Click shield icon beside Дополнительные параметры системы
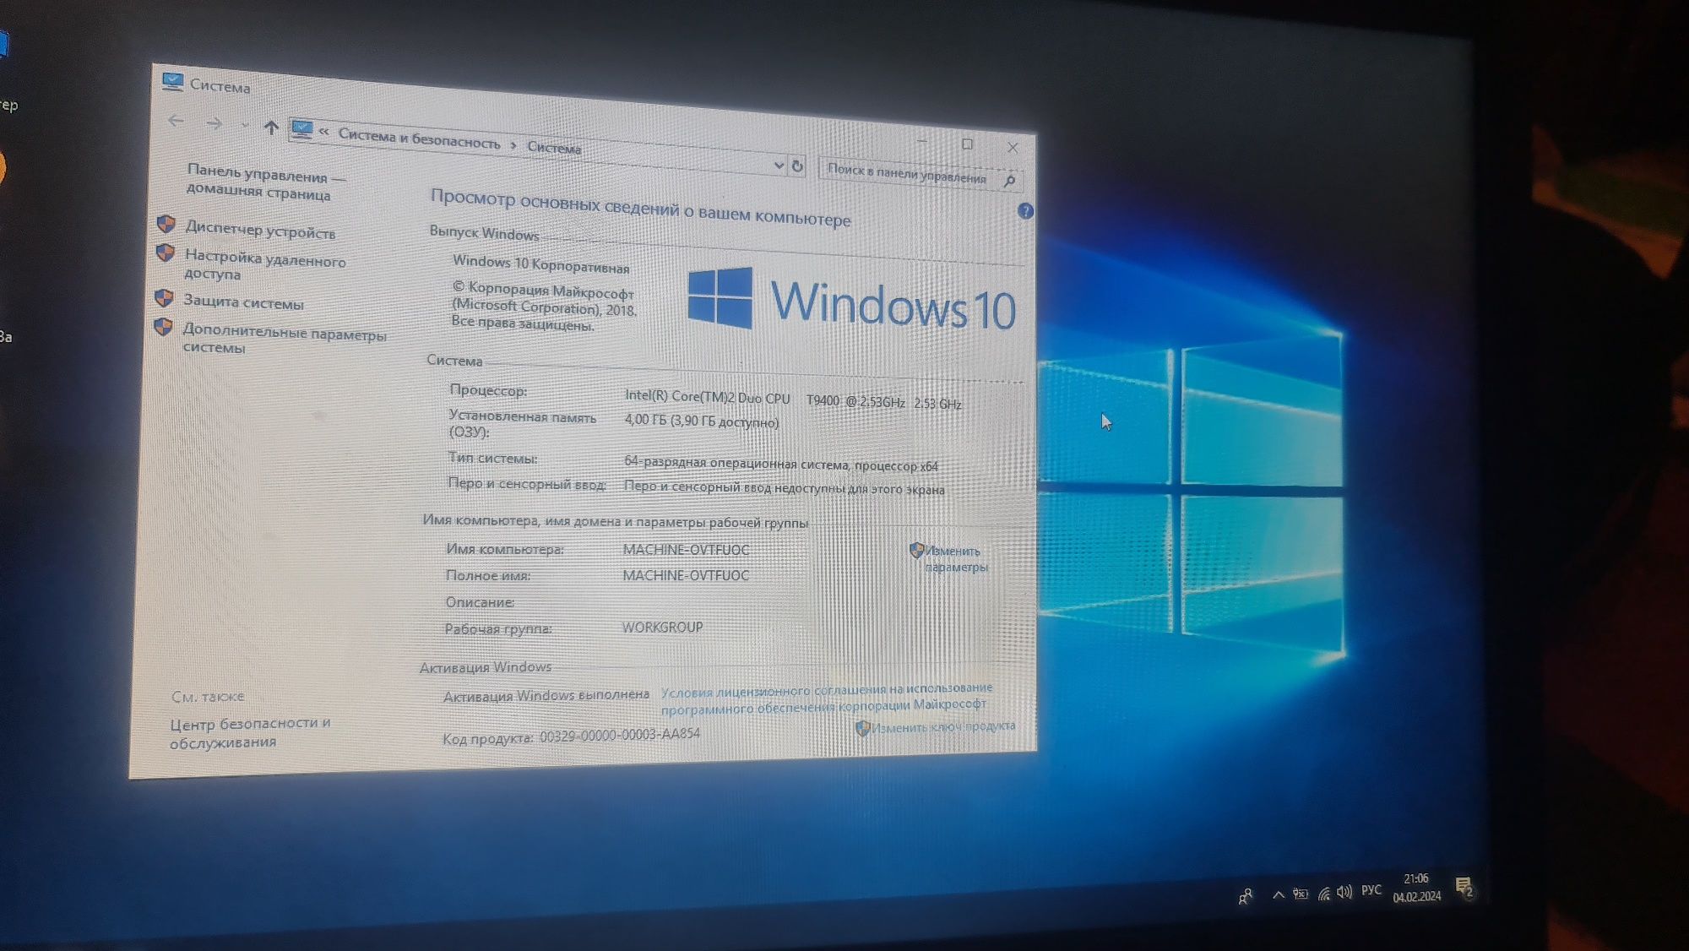This screenshot has height=951, width=1689. coord(163,327)
